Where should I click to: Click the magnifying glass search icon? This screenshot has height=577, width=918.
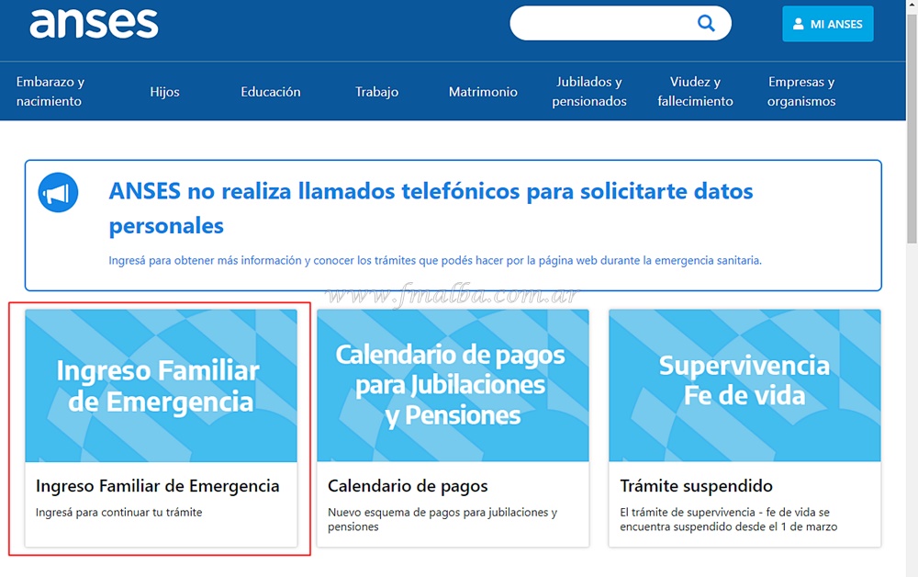706,24
